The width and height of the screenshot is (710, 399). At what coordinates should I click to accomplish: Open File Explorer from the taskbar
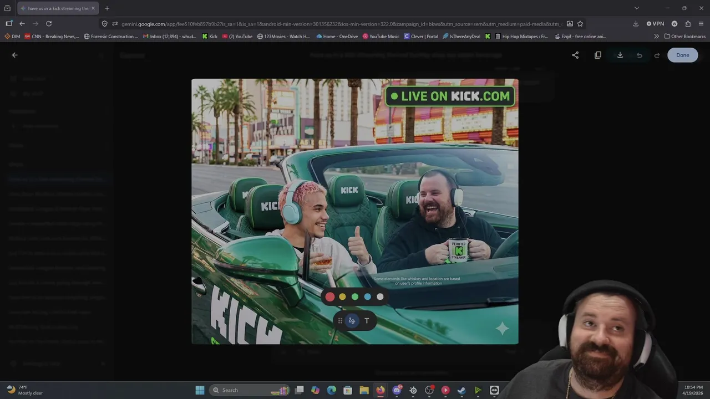pyautogui.click(x=364, y=390)
